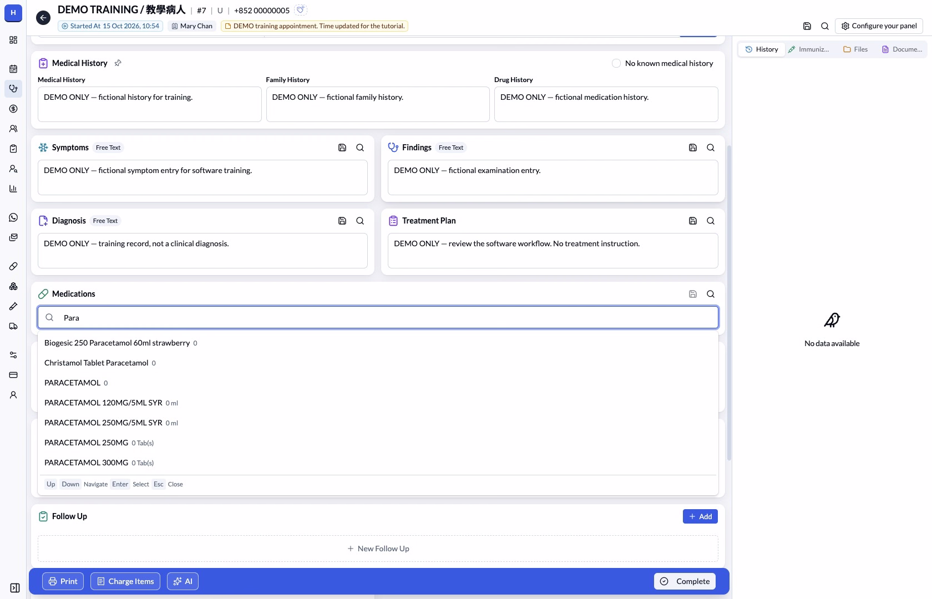Collapse the sidebar using bottom panel icon
Viewport: 932px width, 599px height.
click(x=15, y=588)
